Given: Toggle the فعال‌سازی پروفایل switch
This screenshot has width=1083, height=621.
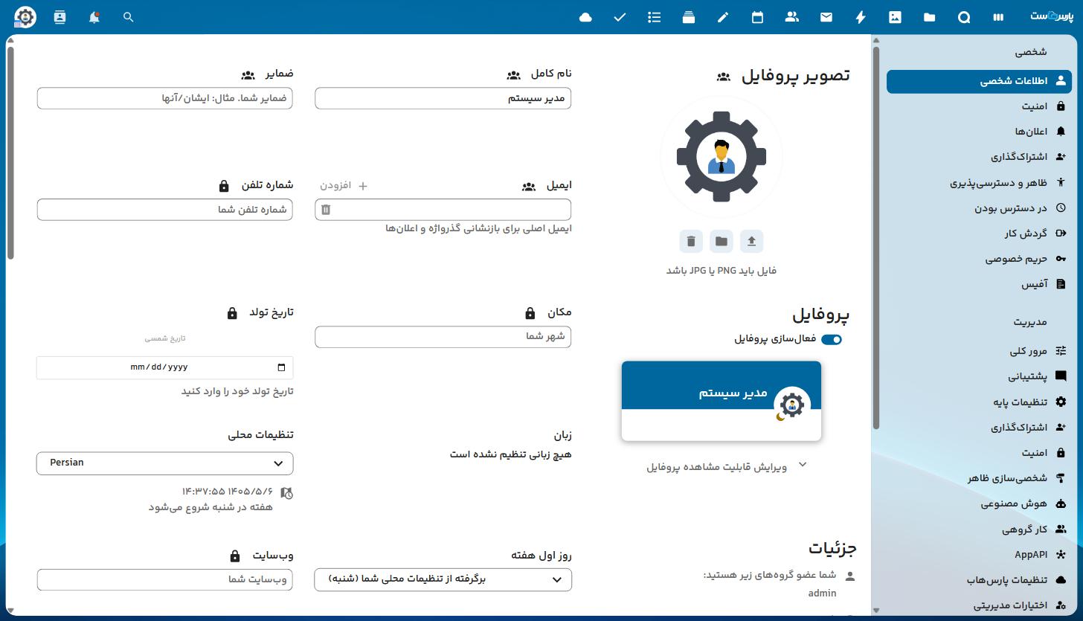Looking at the screenshot, I should pyautogui.click(x=832, y=339).
